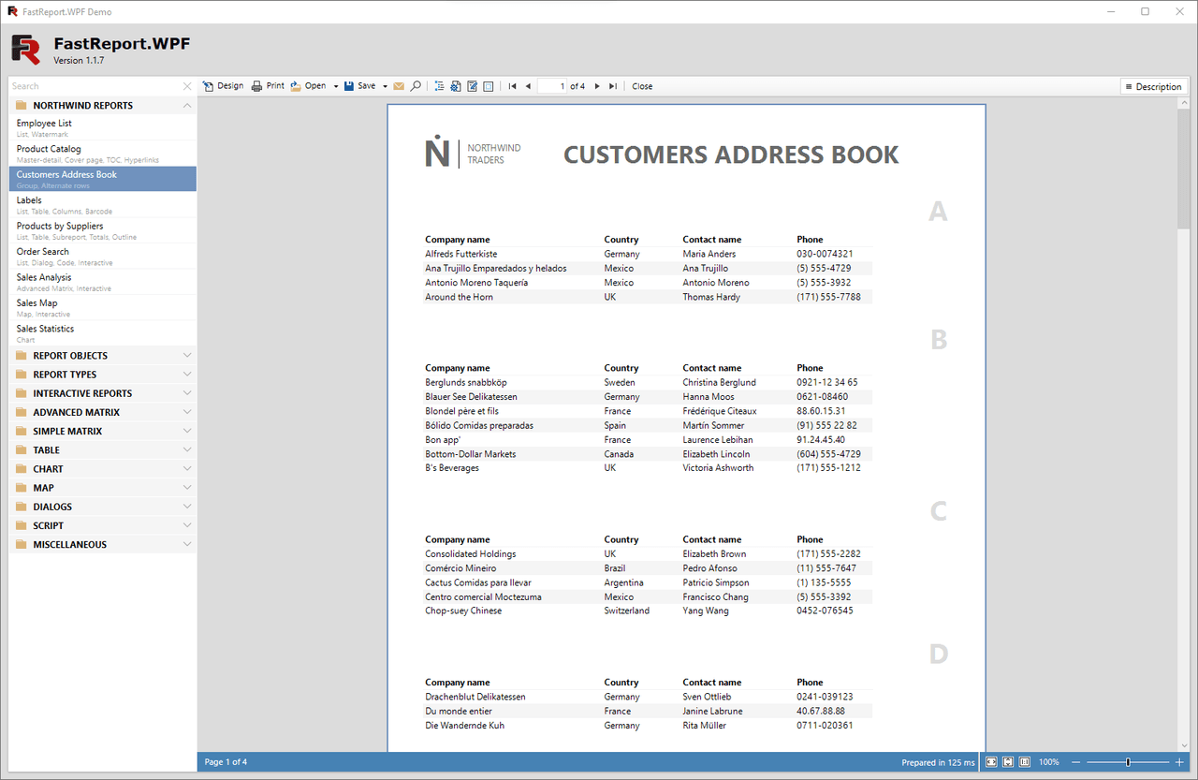The height and width of the screenshot is (780, 1198).
Task: Expand the MAP group
Action: click(103, 488)
